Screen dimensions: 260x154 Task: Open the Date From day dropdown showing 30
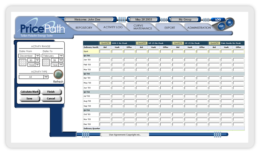click(x=37, y=60)
